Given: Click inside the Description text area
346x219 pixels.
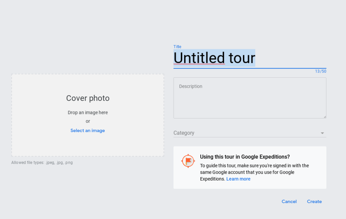Looking at the screenshot, I should point(250,98).
